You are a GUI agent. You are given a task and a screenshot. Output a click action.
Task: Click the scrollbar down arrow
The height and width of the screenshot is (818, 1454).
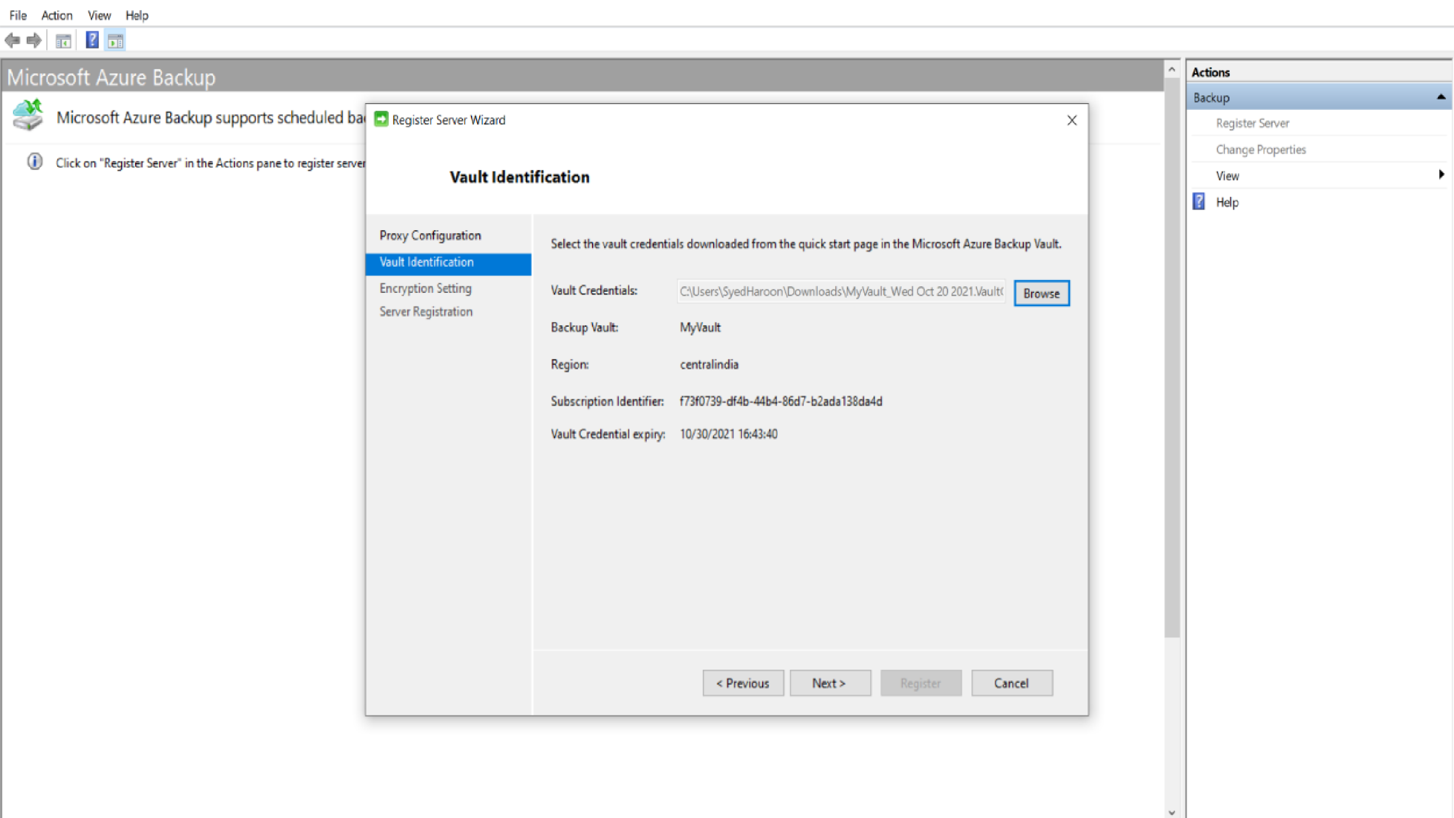tap(1172, 812)
